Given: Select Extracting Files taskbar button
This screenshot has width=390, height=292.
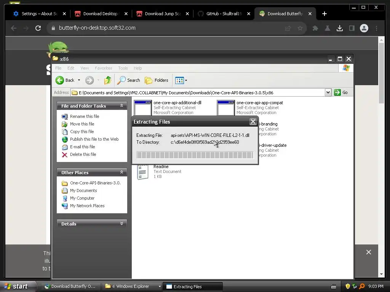Looking at the screenshot, I should point(192,287).
